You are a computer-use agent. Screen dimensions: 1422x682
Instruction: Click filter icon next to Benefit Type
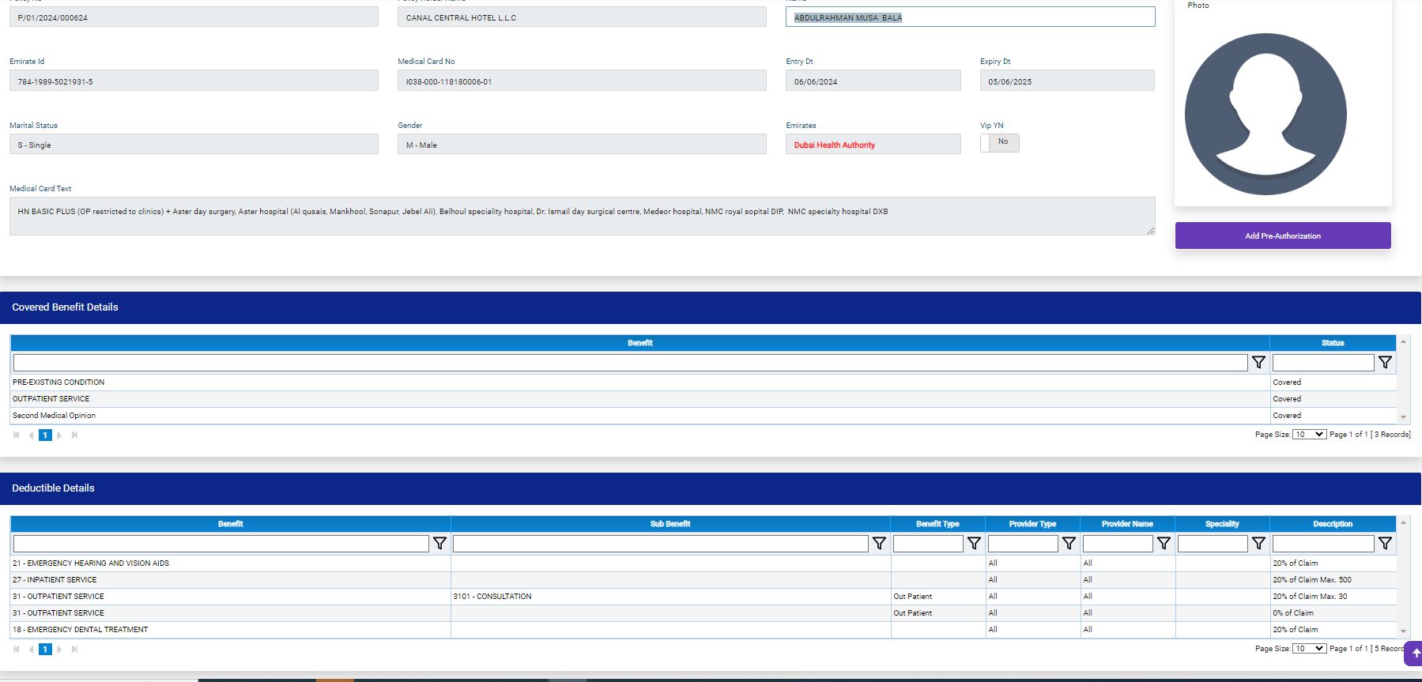pos(974,544)
